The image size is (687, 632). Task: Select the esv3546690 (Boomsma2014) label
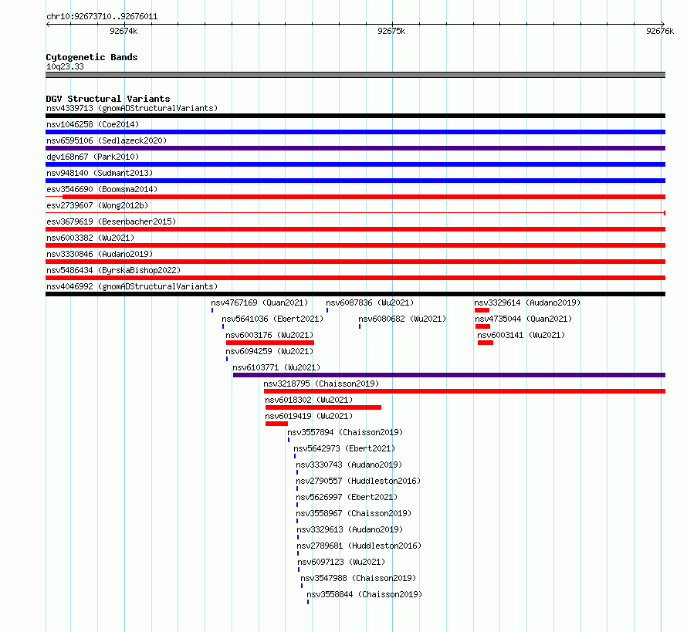point(102,189)
